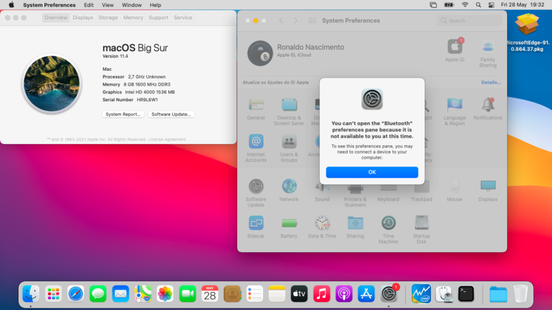Screen dimensions: 552x310
Task: Open the Internet Accounts icon
Action: [x=256, y=142]
